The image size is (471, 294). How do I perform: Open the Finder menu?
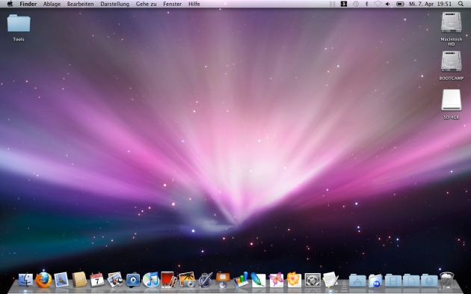tap(28, 4)
